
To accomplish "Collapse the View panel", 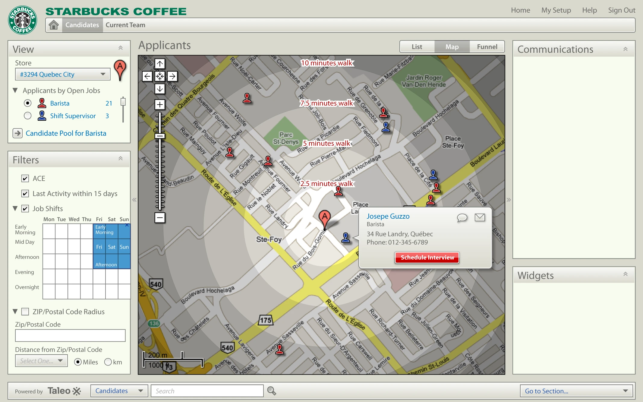I will click(x=121, y=48).
